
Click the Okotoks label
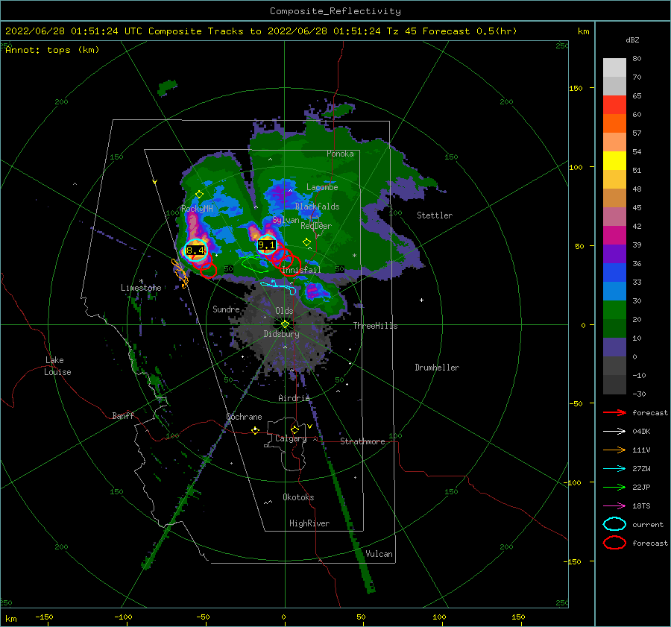point(298,497)
